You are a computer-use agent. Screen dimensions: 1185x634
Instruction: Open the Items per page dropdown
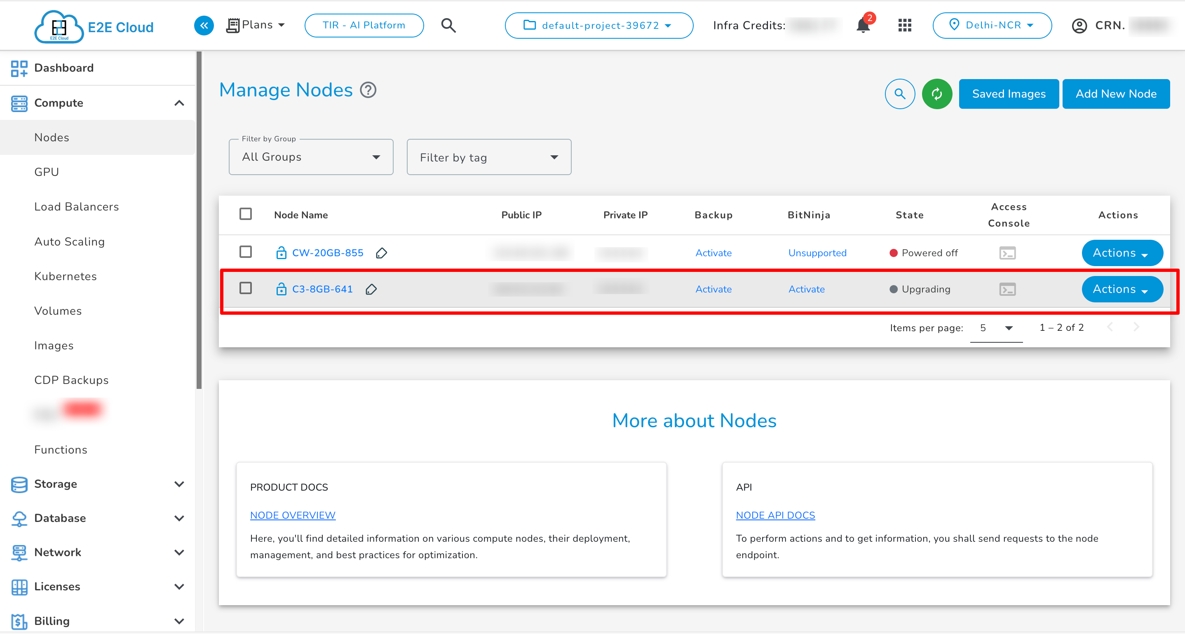click(x=996, y=328)
